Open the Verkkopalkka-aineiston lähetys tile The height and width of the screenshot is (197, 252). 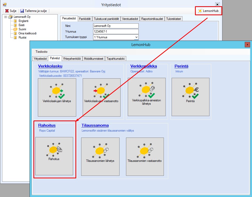(x=146, y=97)
